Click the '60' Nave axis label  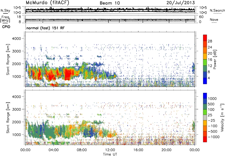[x=201, y=17]
